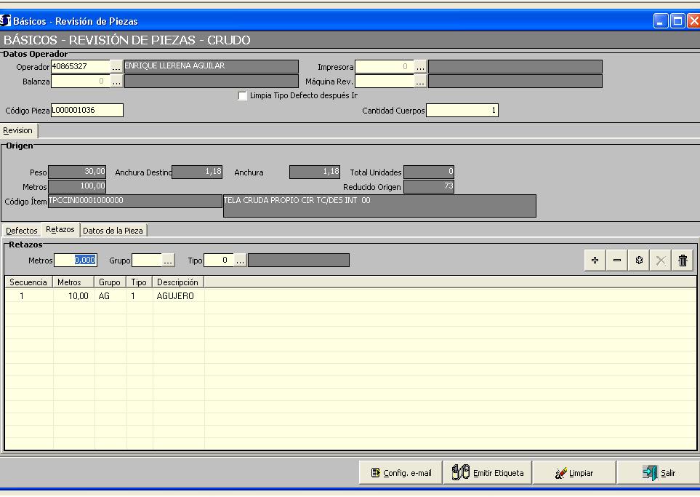Click the Limpiar button
The width and height of the screenshot is (700, 497).
coord(574,473)
